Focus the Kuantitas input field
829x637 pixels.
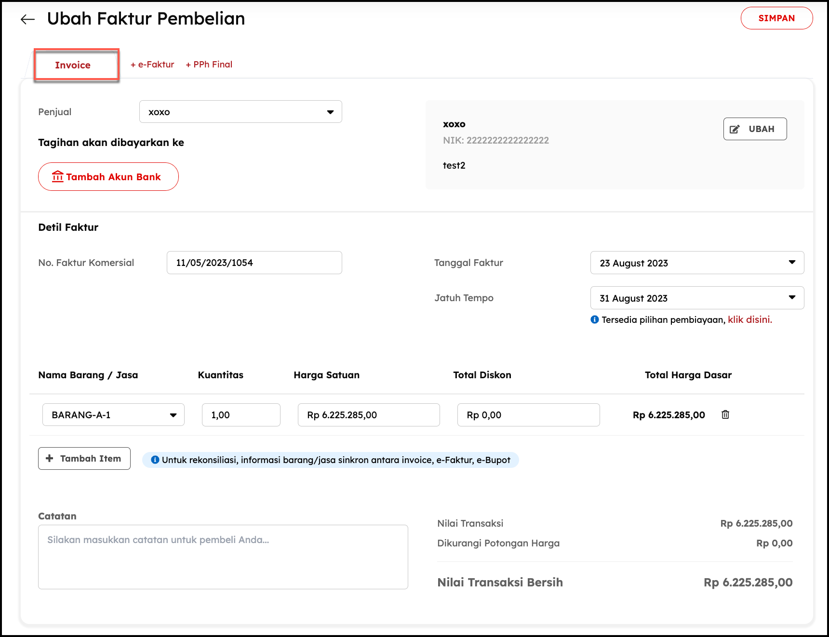[241, 415]
